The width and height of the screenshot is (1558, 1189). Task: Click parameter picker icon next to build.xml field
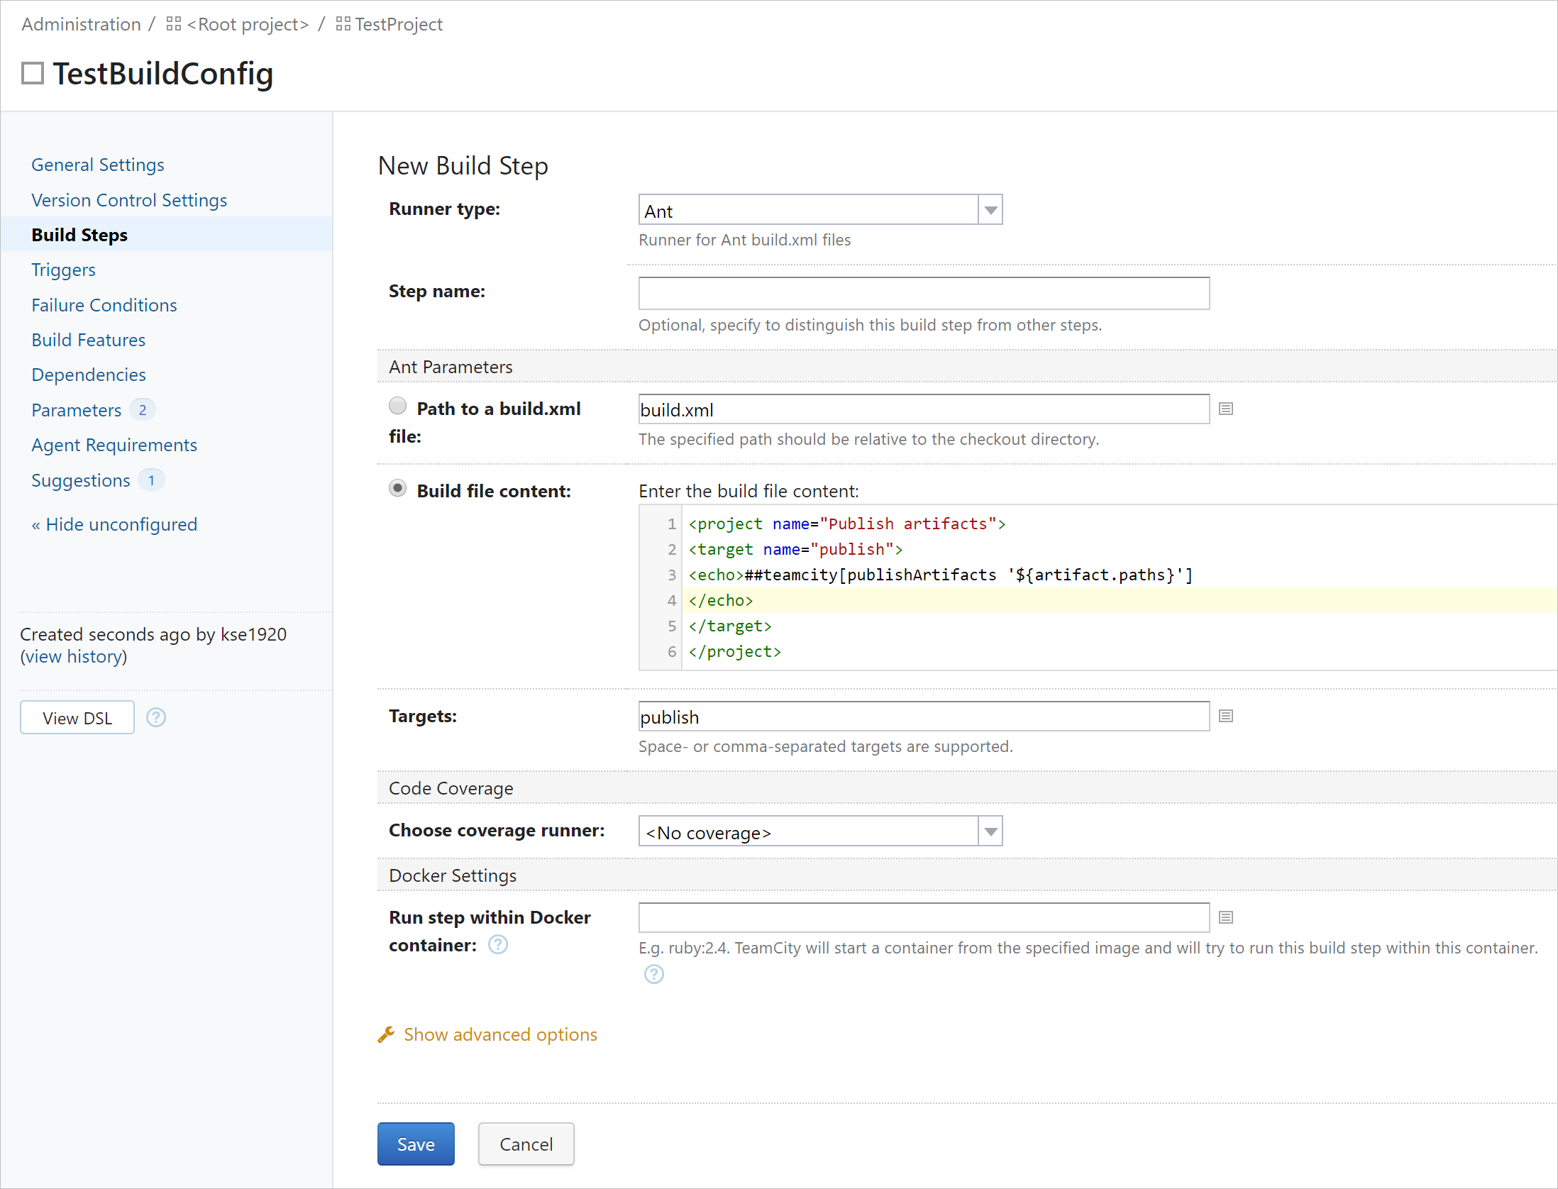coord(1225,409)
